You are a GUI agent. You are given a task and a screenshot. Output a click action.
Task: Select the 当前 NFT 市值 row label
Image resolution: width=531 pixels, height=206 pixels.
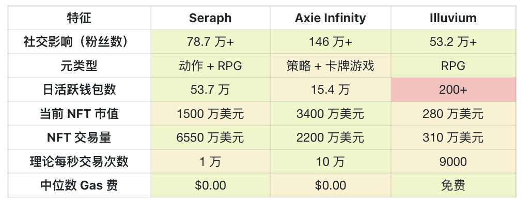pyautogui.click(x=79, y=114)
